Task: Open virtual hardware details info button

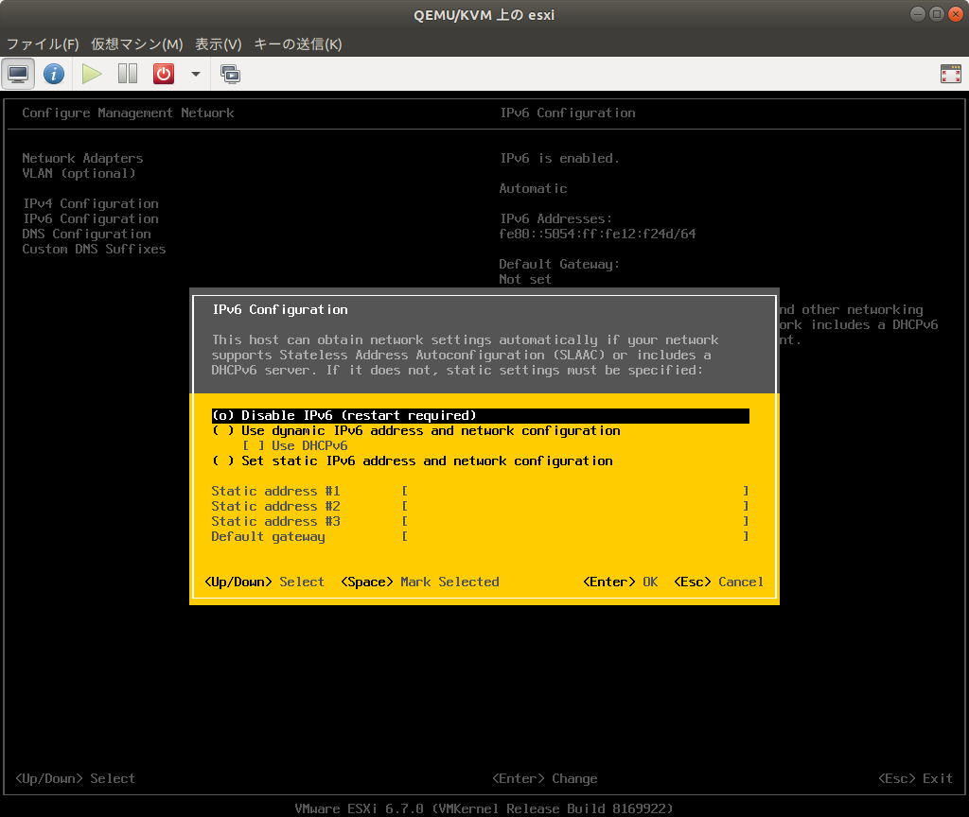Action: [x=54, y=74]
